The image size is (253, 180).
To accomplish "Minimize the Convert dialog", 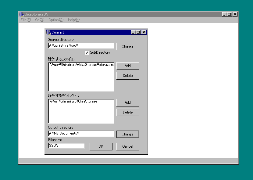I will tap(133, 32).
